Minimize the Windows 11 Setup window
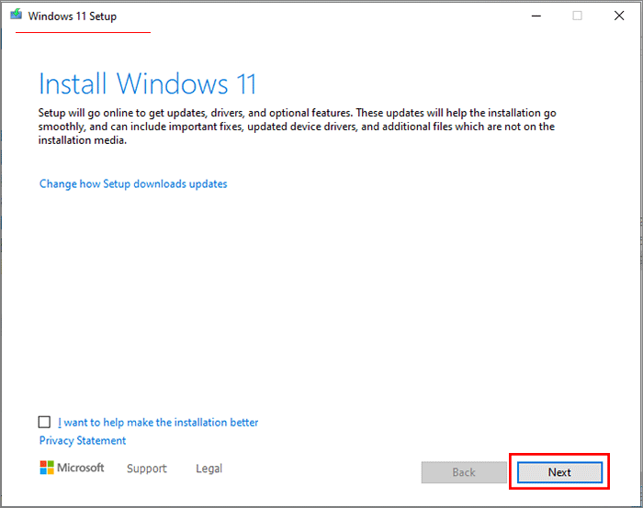The width and height of the screenshot is (643, 508). [x=536, y=16]
